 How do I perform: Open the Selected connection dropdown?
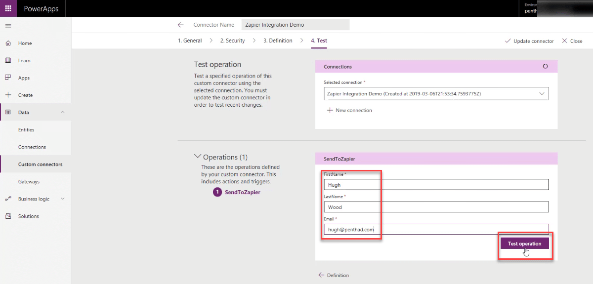[x=436, y=93]
